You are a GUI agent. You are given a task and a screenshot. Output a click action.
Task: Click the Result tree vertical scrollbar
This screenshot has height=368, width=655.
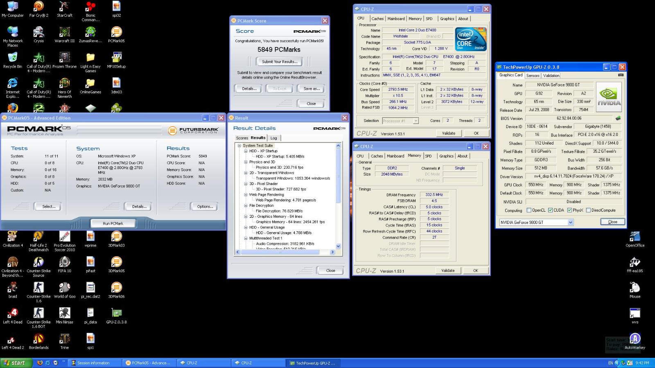338,196
